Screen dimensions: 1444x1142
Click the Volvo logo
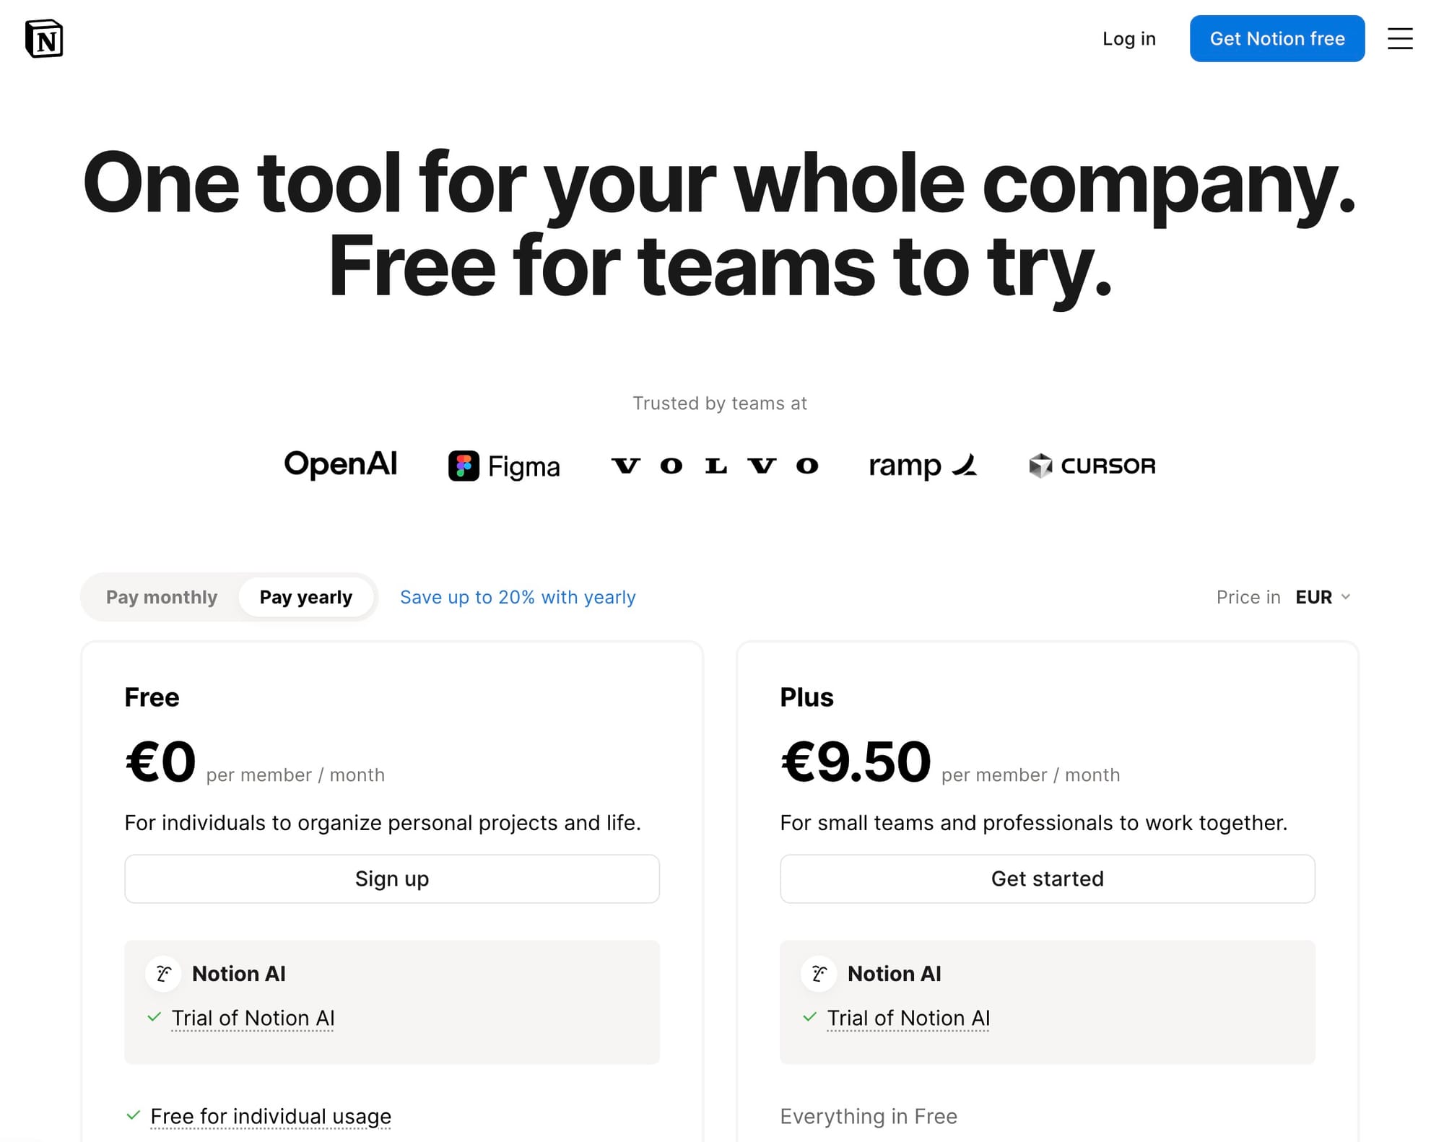716,466
